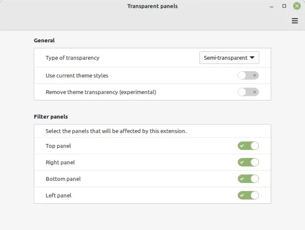Turn off the Right panel switch
The image size is (305, 230).
click(248, 162)
